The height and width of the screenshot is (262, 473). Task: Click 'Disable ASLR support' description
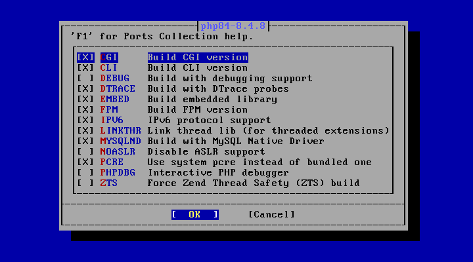pyautogui.click(x=206, y=151)
